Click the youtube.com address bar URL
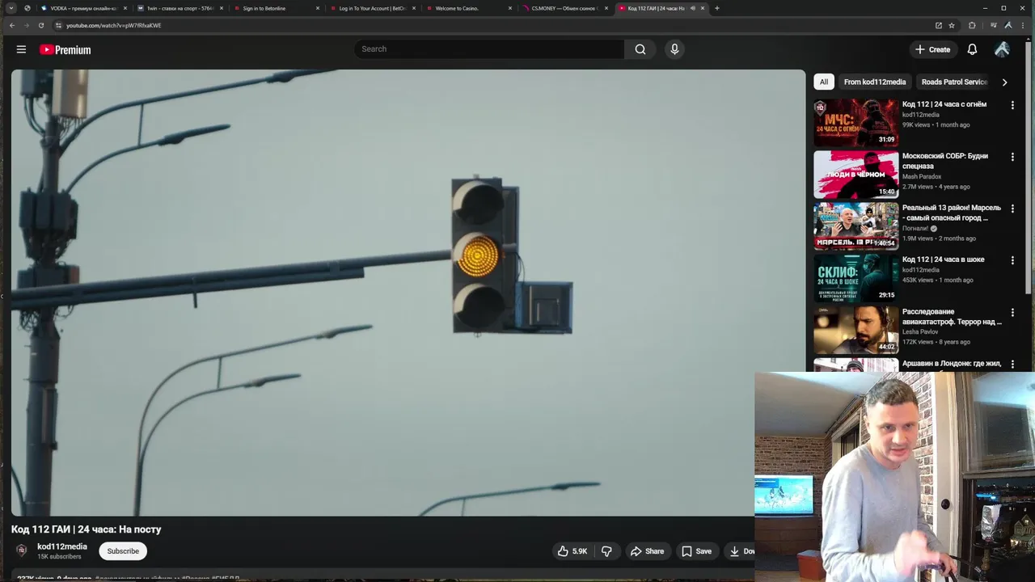 pyautogui.click(x=113, y=25)
